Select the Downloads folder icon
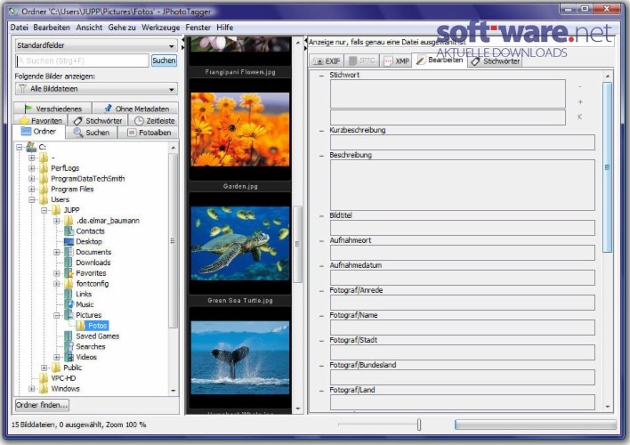 (x=69, y=263)
